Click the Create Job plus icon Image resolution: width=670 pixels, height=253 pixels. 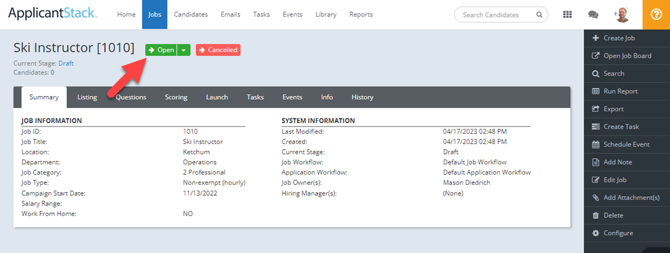click(596, 38)
